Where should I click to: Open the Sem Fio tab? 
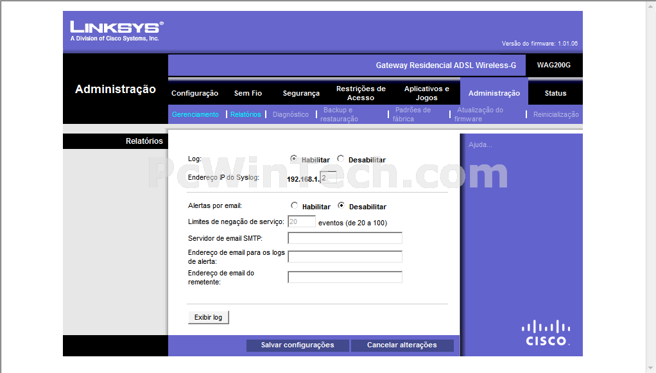(x=248, y=93)
